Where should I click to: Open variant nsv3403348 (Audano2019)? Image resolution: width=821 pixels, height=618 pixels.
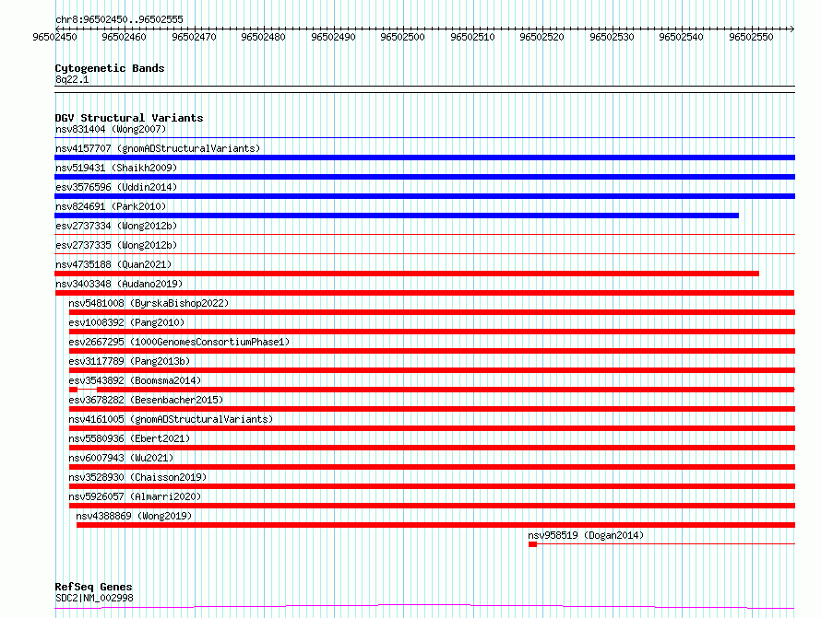pos(119,284)
